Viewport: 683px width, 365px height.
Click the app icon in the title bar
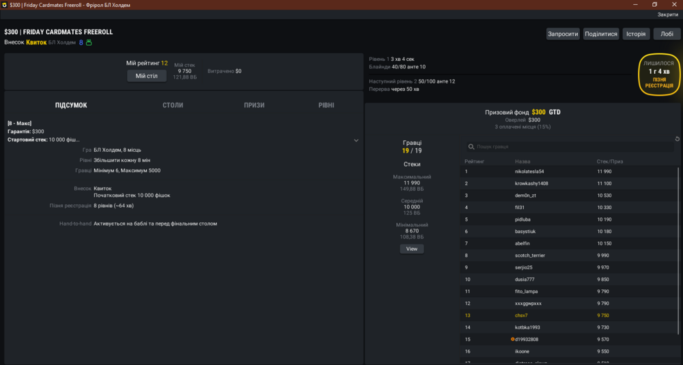[4, 5]
